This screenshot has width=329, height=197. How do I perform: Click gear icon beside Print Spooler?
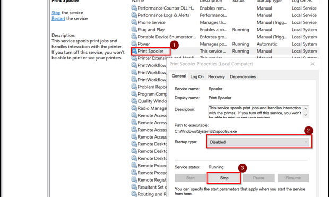(x=134, y=51)
